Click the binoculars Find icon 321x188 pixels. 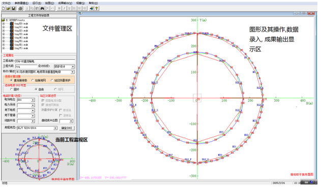(42, 8)
